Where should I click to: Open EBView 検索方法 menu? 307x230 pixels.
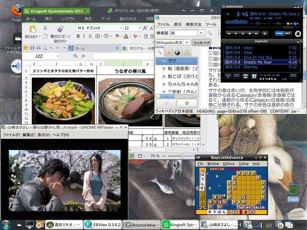tap(193, 24)
